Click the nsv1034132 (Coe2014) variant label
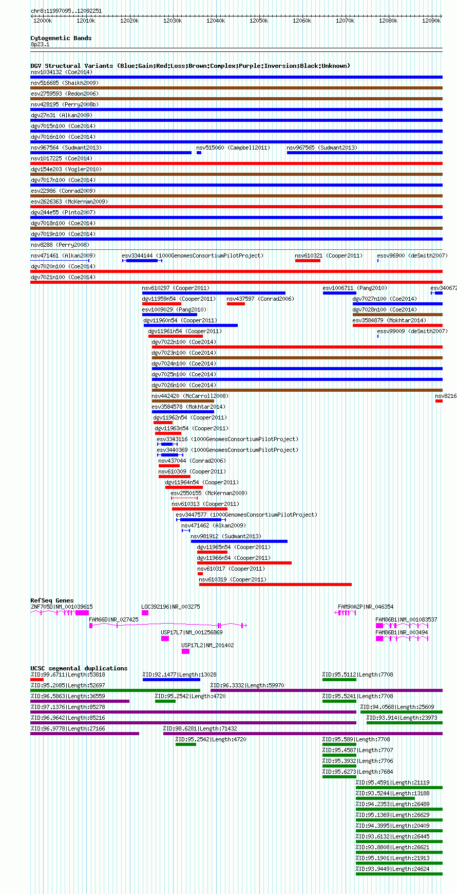 point(62,72)
